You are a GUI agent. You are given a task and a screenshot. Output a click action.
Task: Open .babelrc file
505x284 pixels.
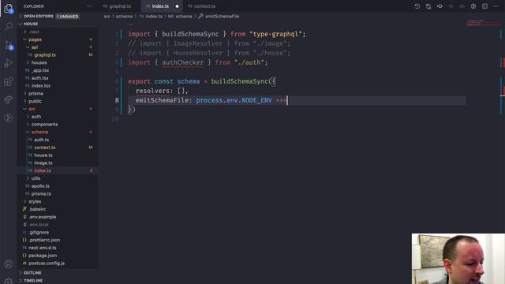(x=37, y=209)
